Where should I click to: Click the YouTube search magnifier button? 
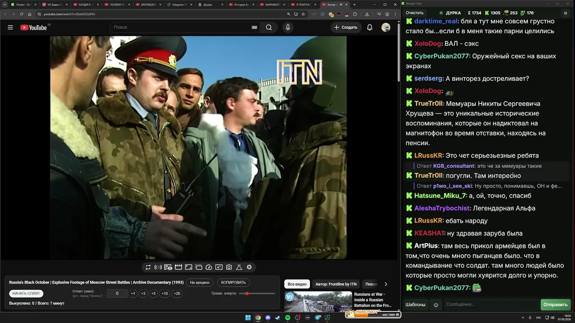[x=269, y=27]
